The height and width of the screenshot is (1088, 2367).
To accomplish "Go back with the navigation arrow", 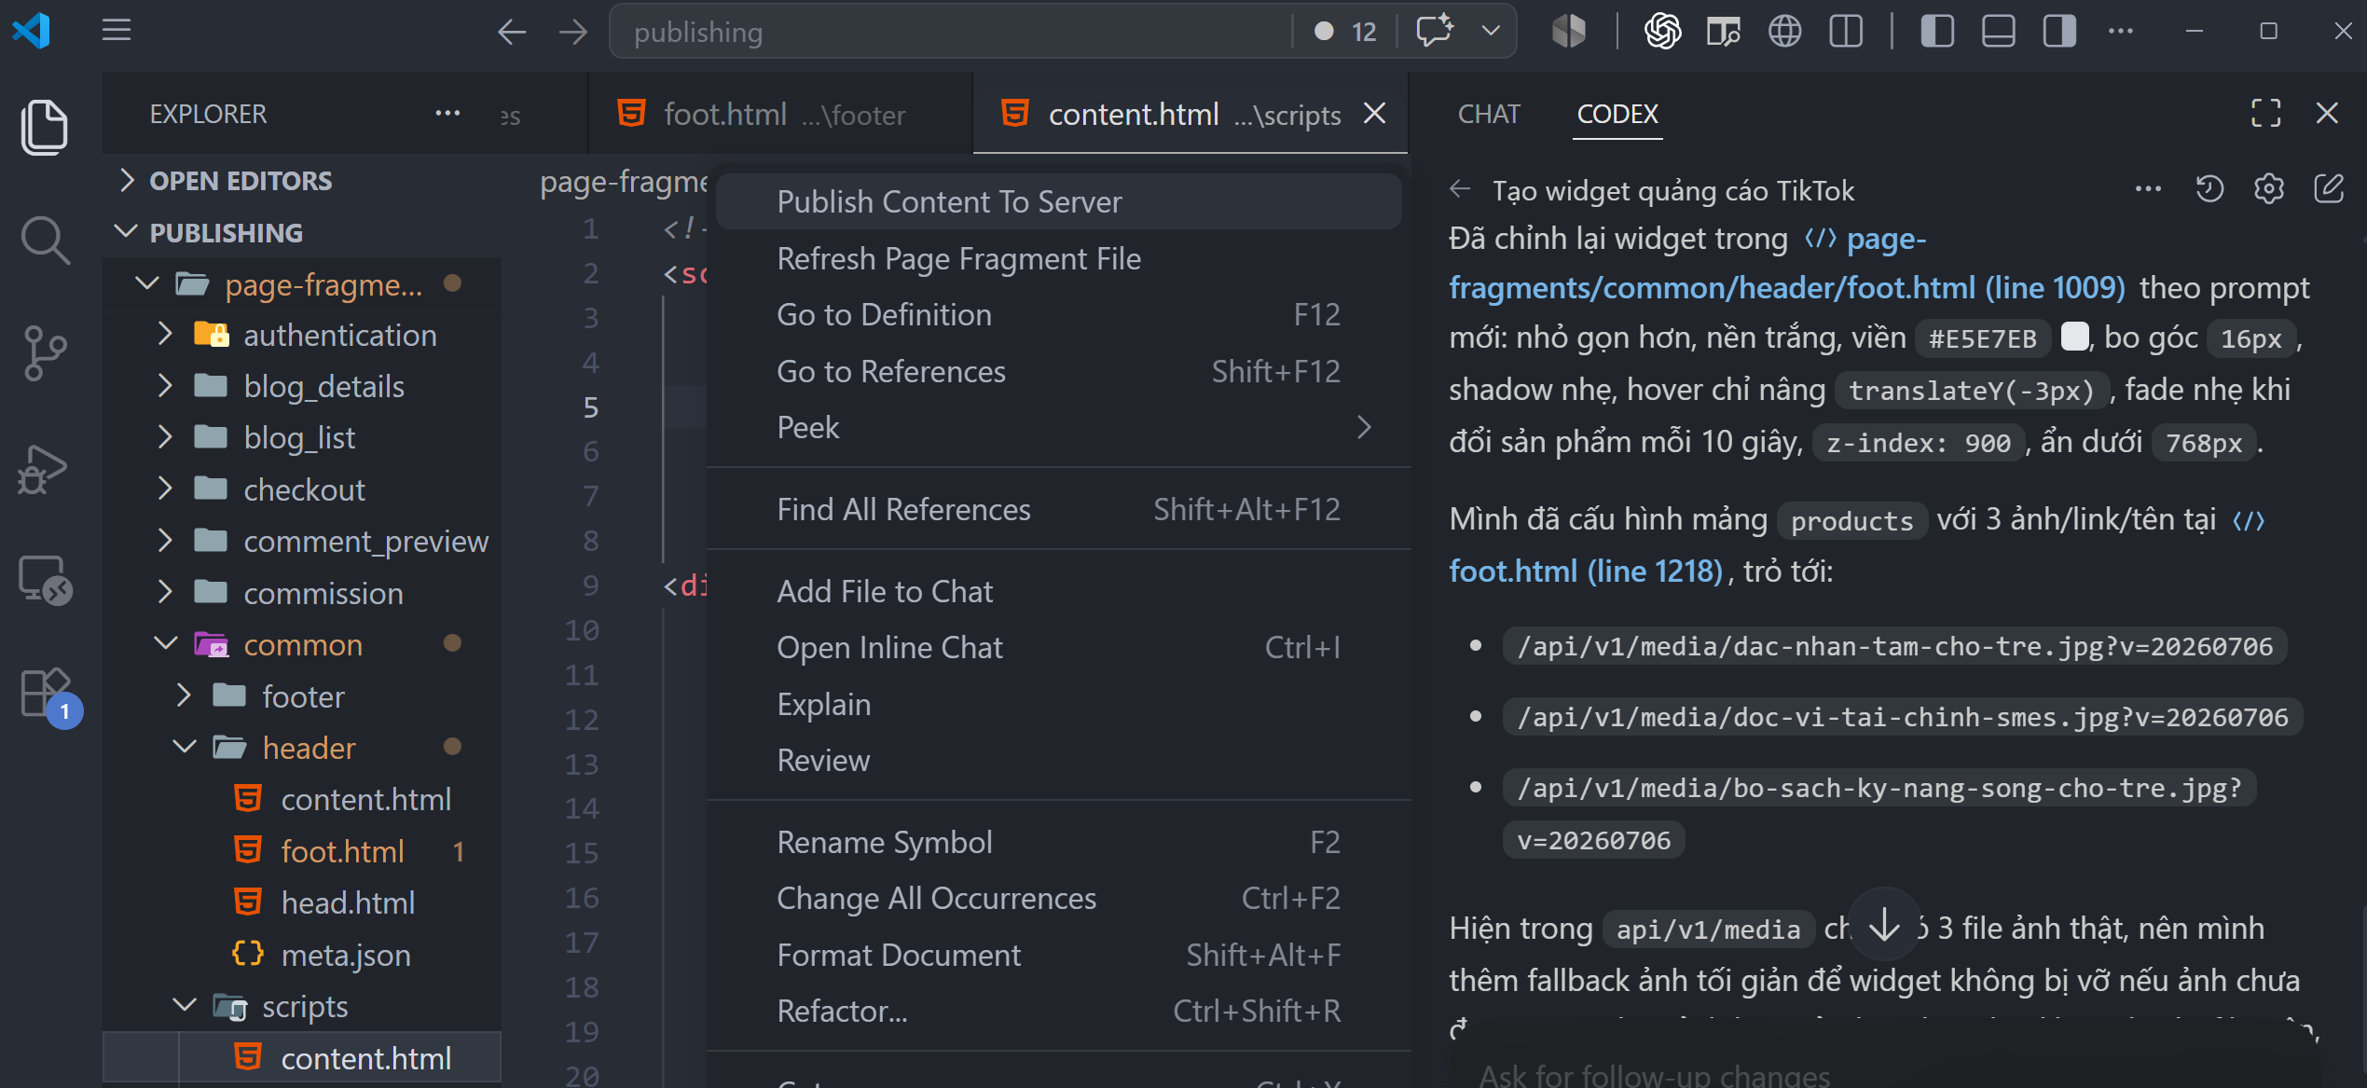I will tap(512, 32).
